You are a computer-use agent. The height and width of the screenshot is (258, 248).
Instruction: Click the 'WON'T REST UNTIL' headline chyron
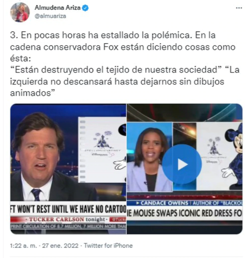coord(68,209)
